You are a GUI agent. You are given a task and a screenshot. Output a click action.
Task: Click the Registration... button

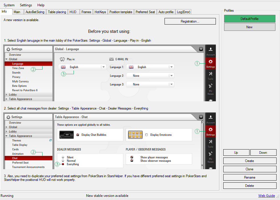(x=190, y=21)
